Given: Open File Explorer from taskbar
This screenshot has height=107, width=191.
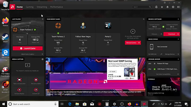Looking at the screenshot, I should [x=77, y=104].
